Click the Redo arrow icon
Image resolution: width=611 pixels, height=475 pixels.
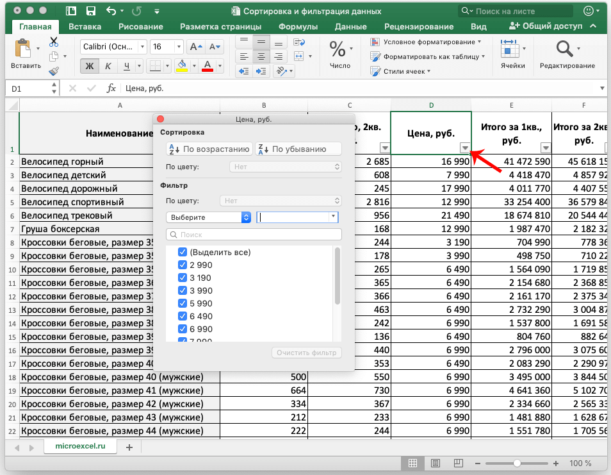coord(136,11)
